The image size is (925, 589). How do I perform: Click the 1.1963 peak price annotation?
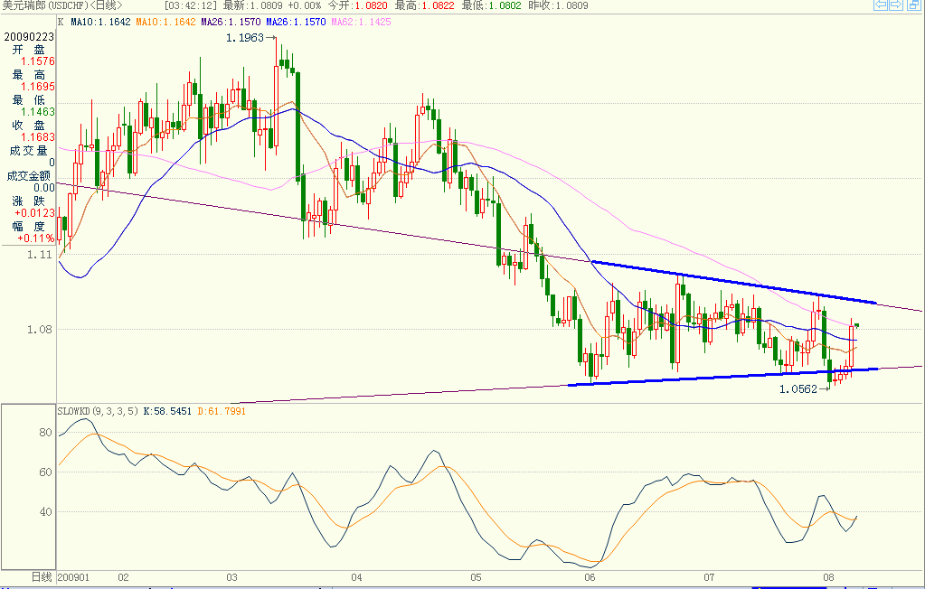(x=244, y=38)
